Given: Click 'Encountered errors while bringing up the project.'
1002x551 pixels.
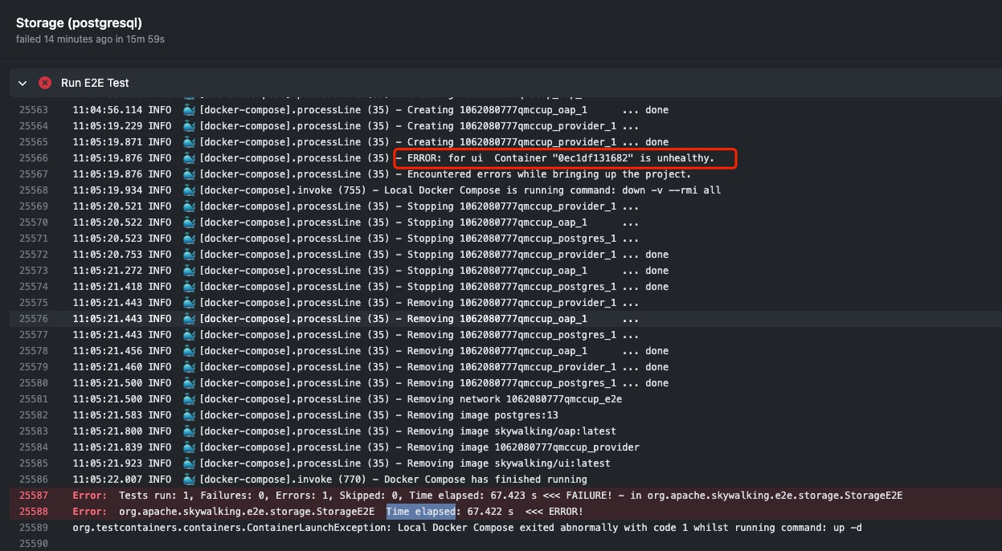Looking at the screenshot, I should click(549, 174).
